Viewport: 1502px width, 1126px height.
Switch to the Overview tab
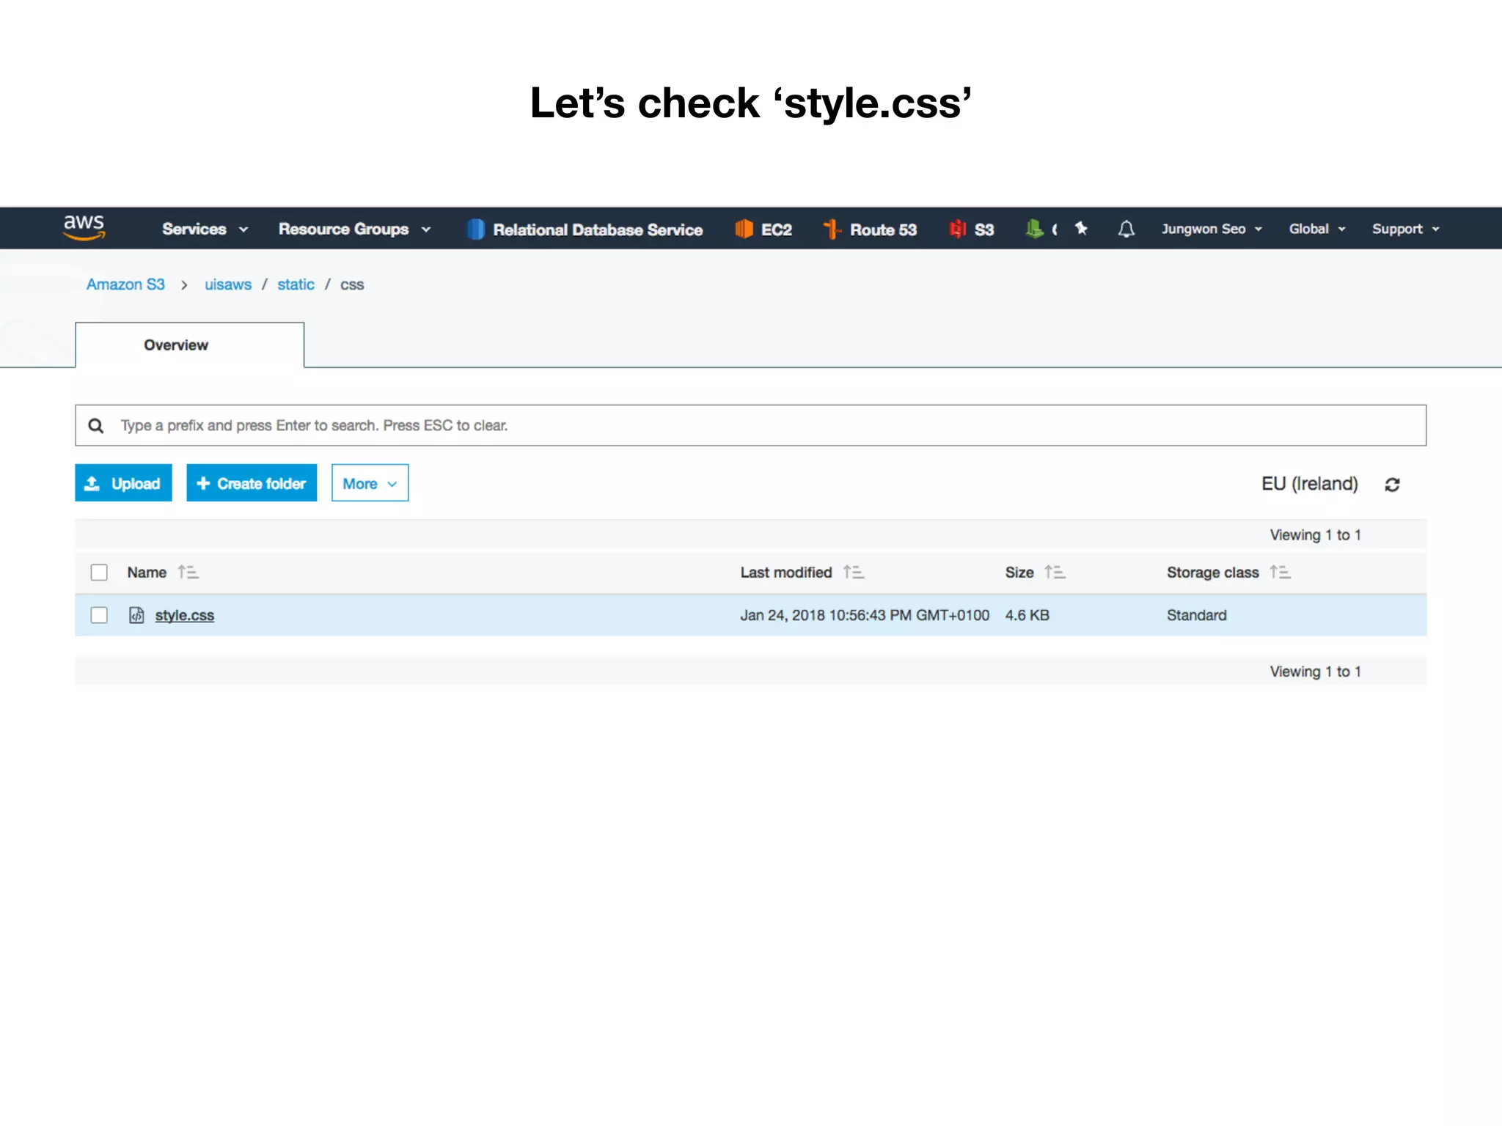click(189, 345)
